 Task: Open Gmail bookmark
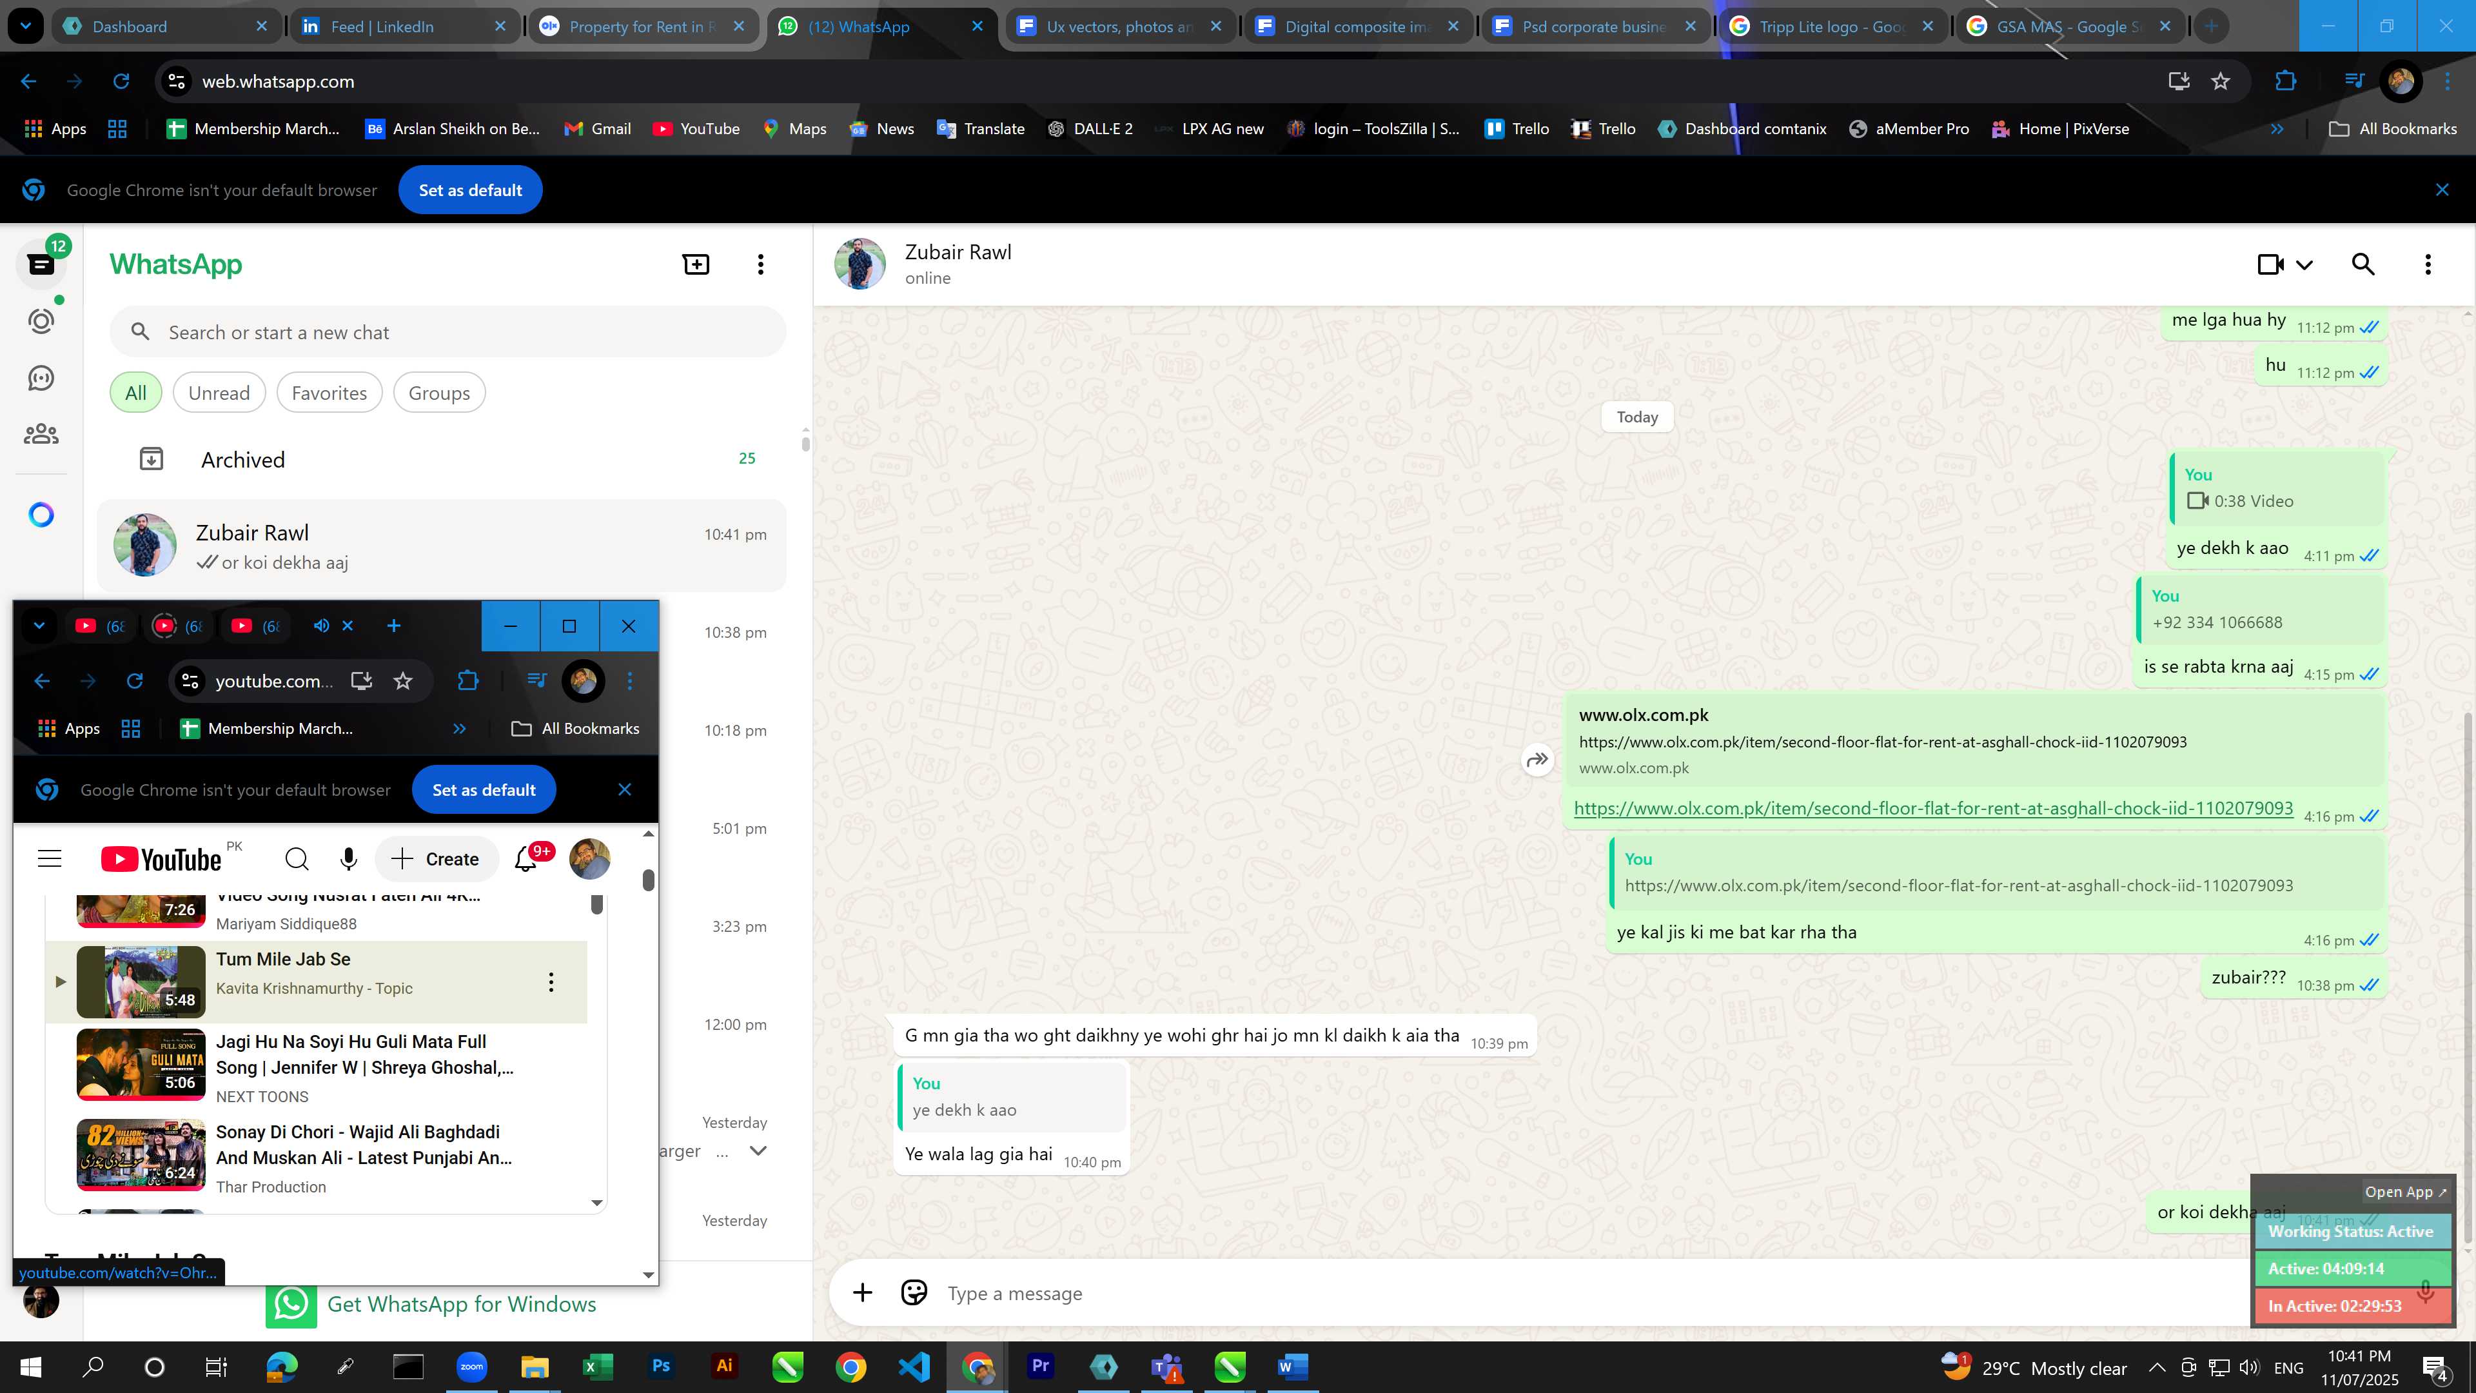click(597, 129)
